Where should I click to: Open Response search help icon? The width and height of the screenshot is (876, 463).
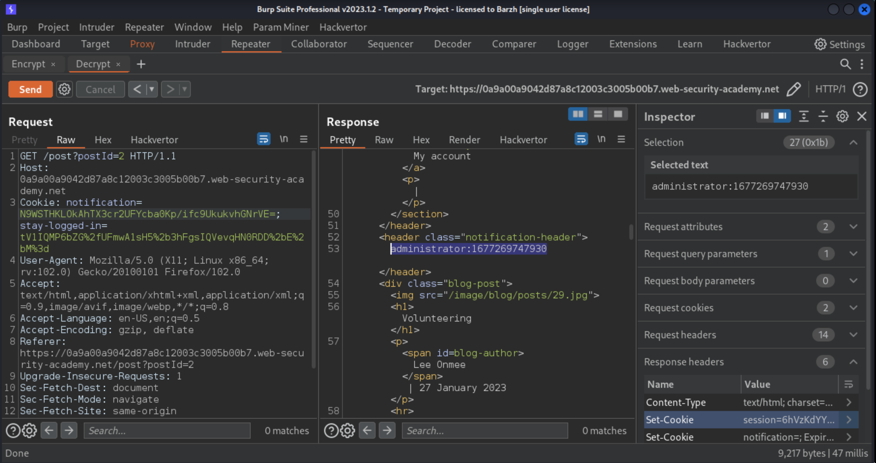pos(331,431)
